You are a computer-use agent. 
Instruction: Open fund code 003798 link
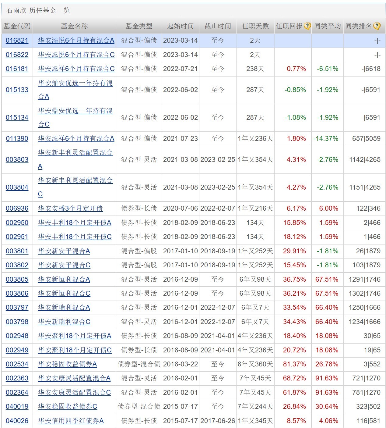(x=17, y=322)
